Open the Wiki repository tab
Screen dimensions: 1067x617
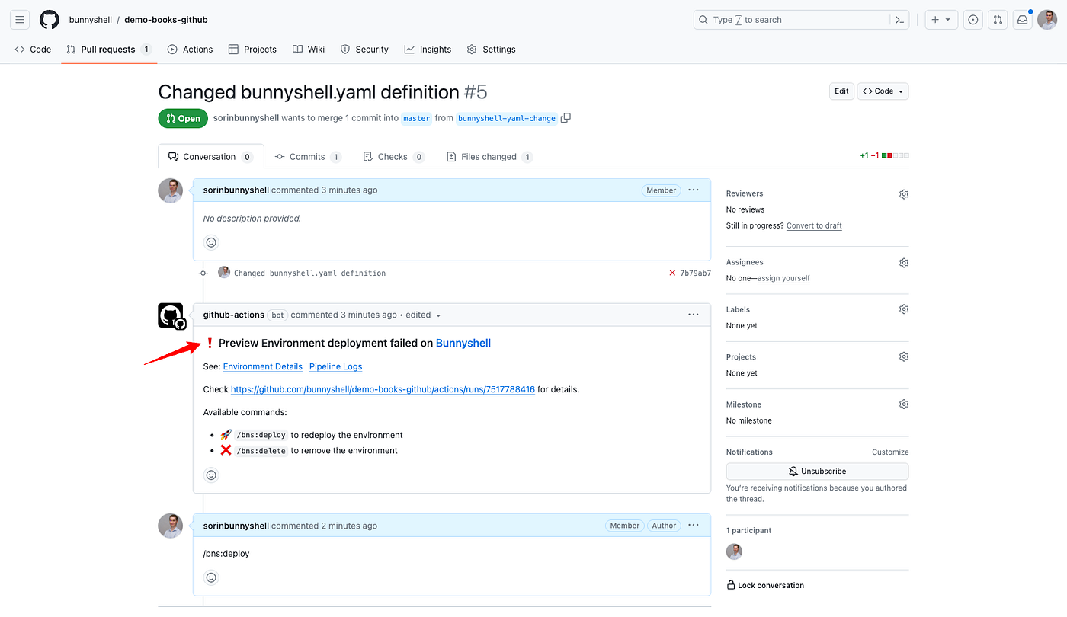[309, 50]
